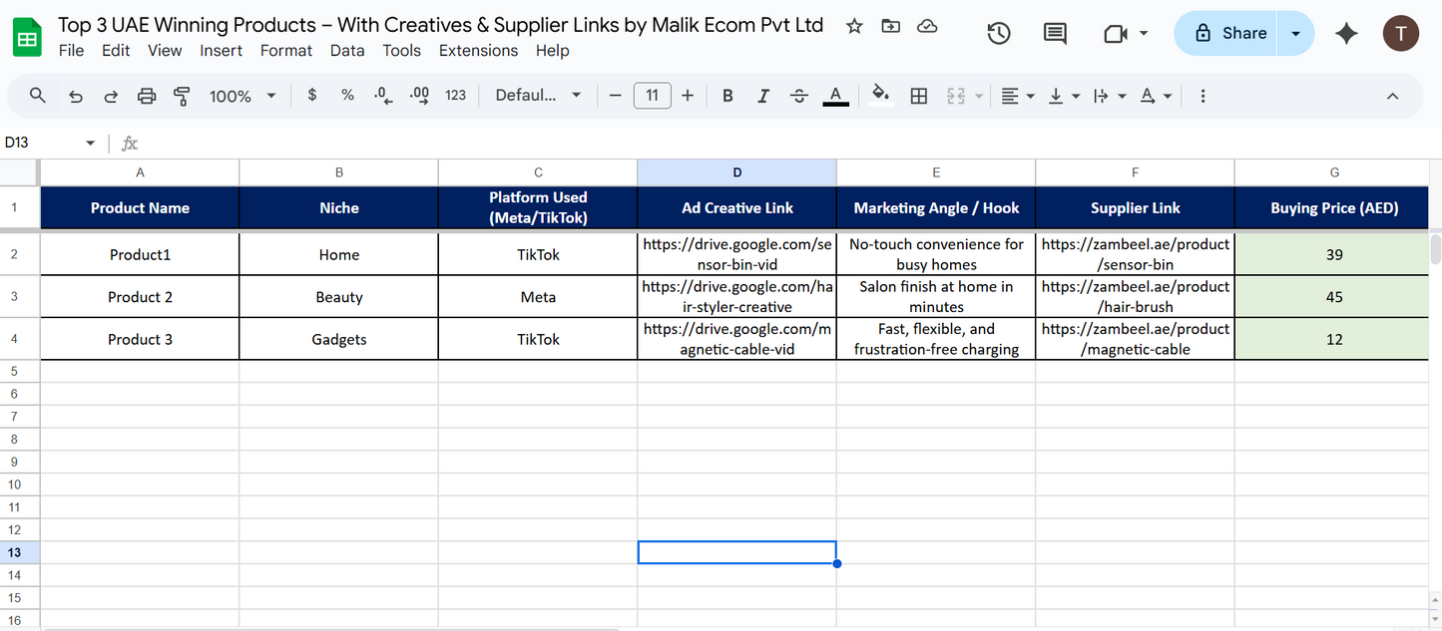Decrease decimal places
Viewport: 1442px width, 631px height.
pos(383,96)
